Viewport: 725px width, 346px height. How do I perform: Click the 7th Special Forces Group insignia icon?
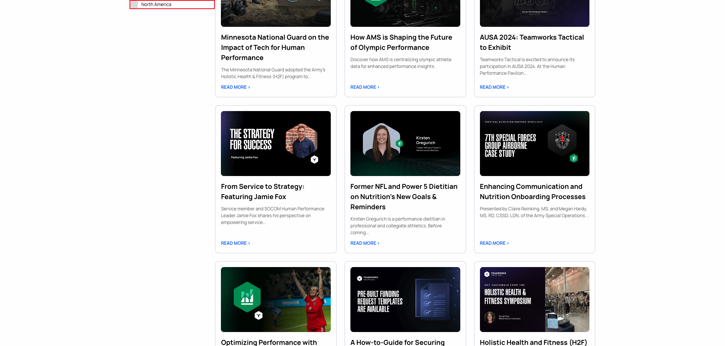563,140
